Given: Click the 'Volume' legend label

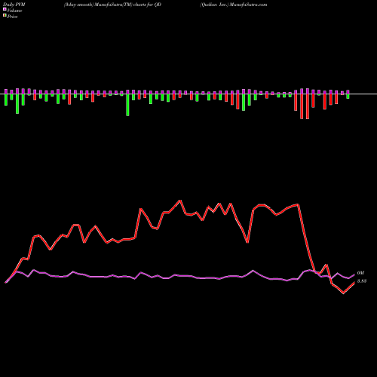Looking at the screenshot, I should pos(14,11).
